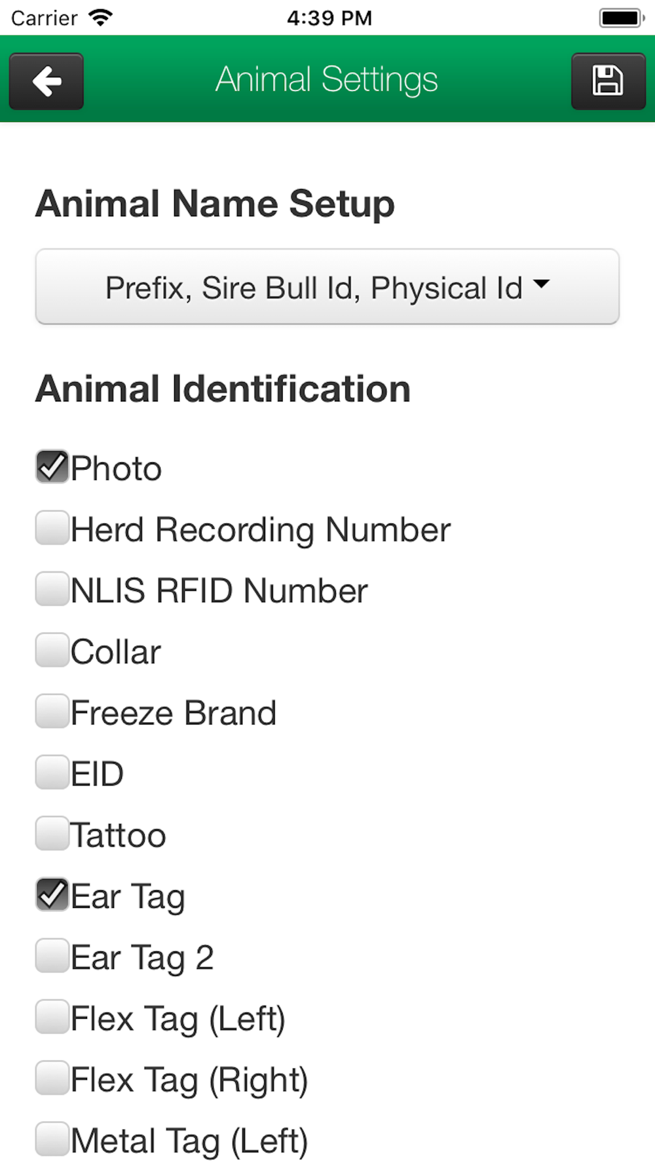Tap the save floppy disk icon
Screen dimensions: 655x1165
pyautogui.click(x=608, y=81)
